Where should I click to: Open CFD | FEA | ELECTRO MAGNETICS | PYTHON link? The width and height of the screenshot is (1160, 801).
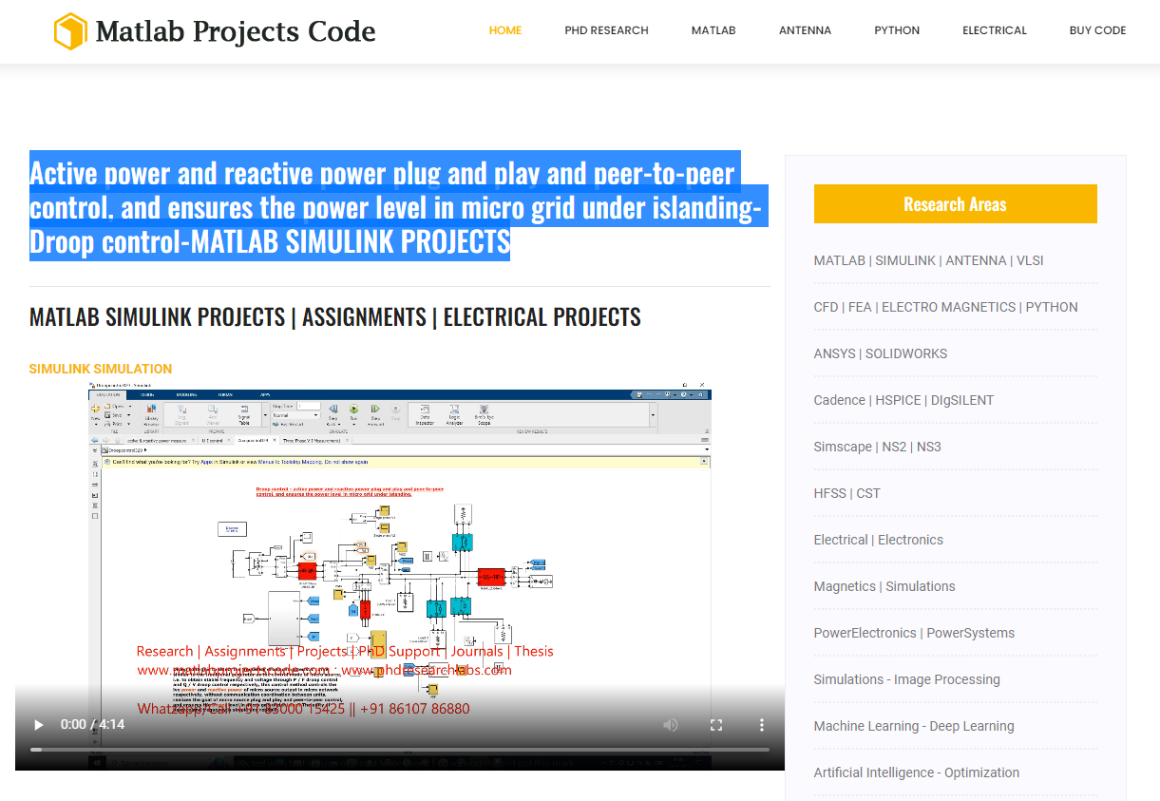point(945,307)
